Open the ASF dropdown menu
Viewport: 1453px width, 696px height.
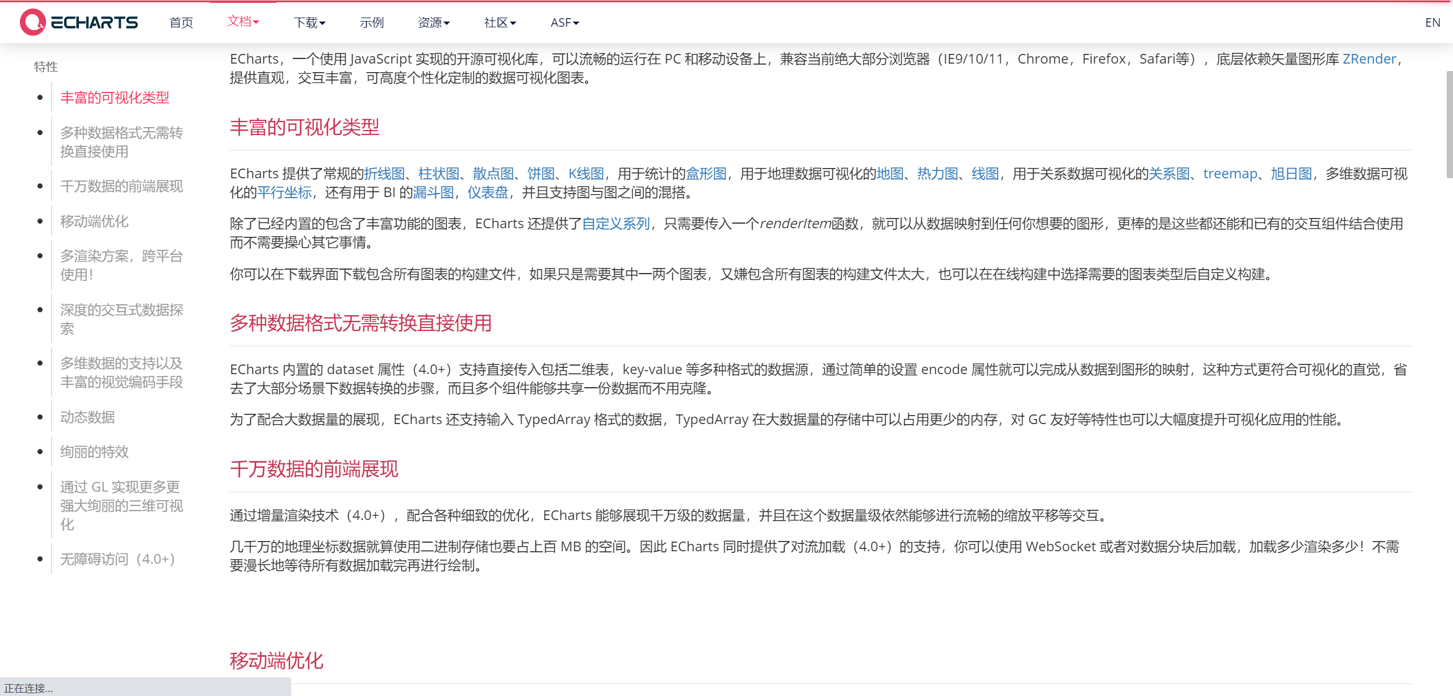click(x=564, y=23)
